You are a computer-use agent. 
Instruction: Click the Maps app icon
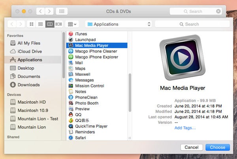pyautogui.click(x=71, y=68)
